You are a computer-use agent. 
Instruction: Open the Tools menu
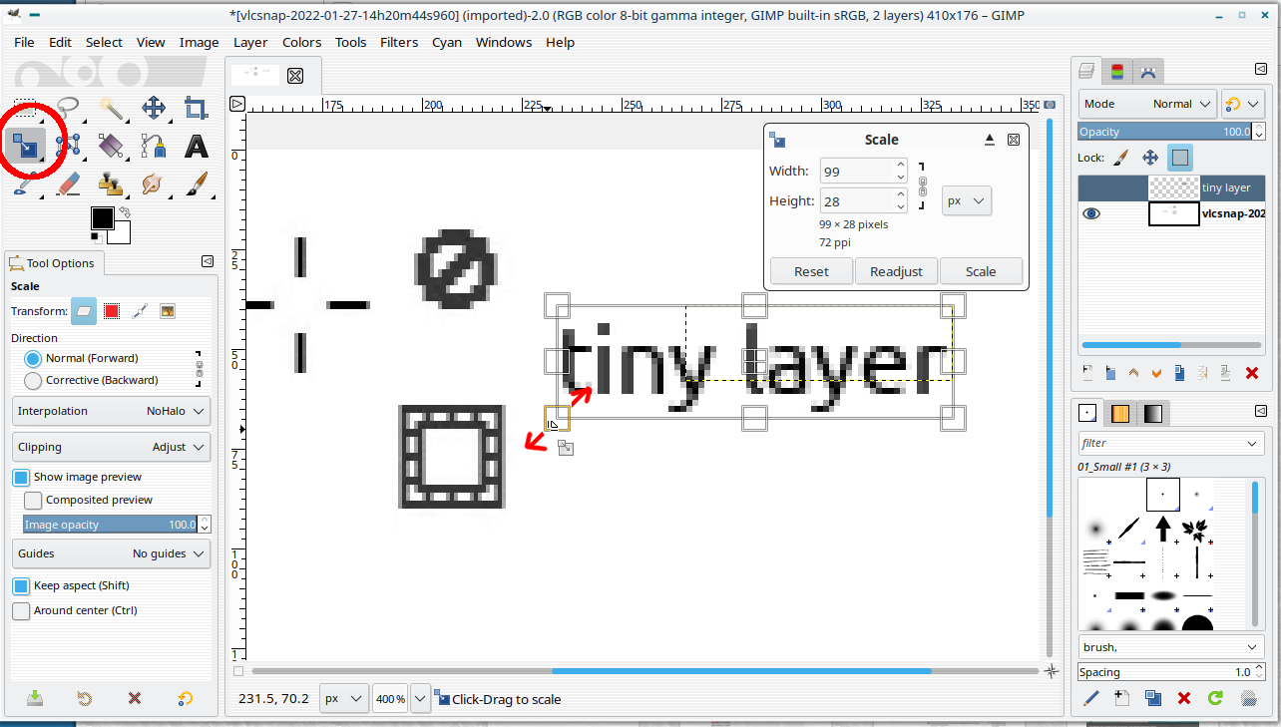point(350,42)
